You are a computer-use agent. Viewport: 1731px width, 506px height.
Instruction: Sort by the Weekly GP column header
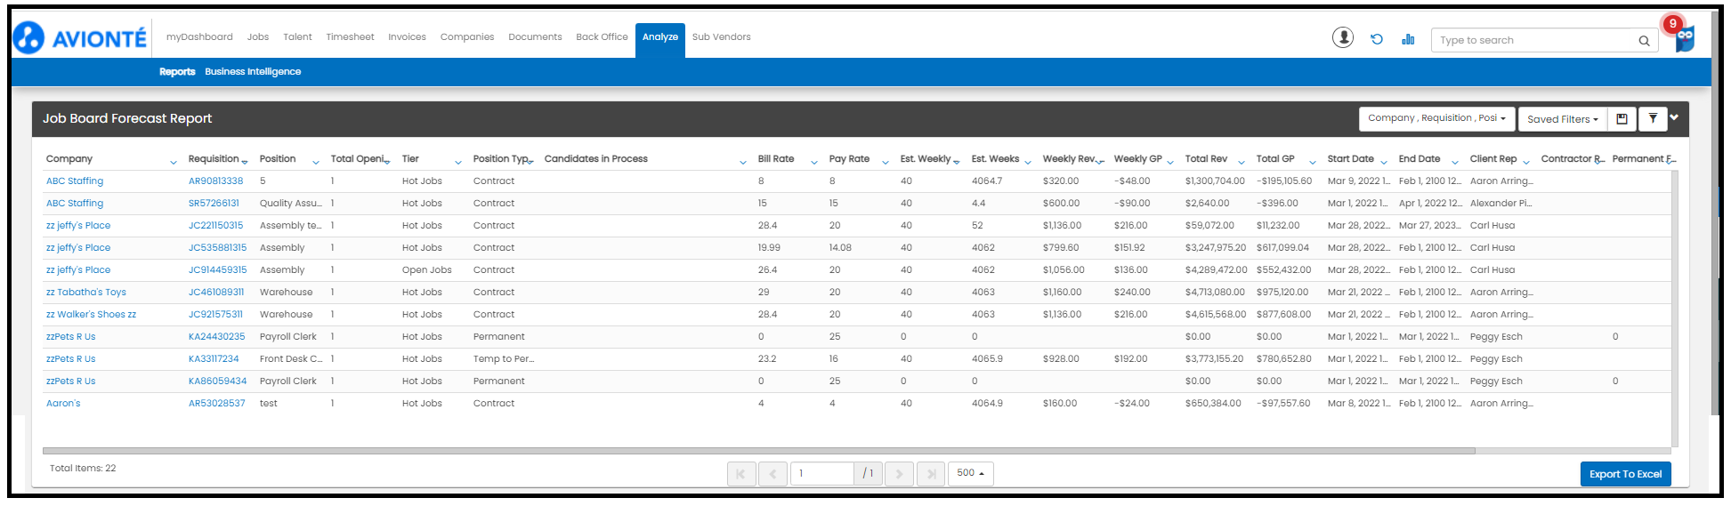(1137, 159)
